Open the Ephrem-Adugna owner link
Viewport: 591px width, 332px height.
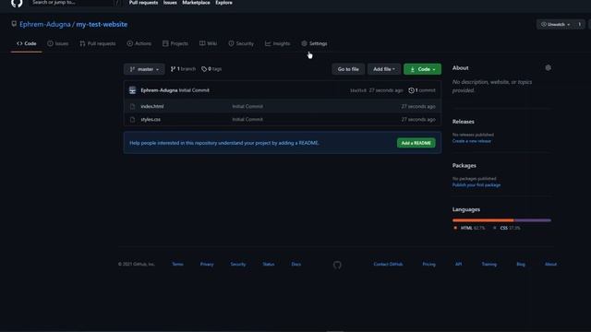pyautogui.click(x=45, y=24)
